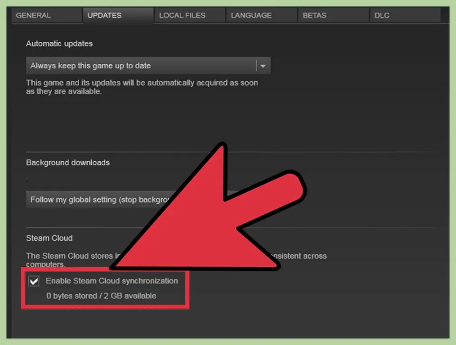
Task: Click the automatic updates dropdown arrow
Action: click(x=263, y=66)
